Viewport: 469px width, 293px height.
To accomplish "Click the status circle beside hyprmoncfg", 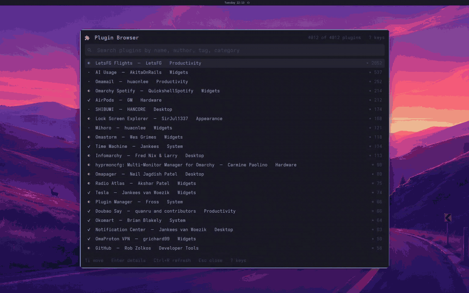I will 89,165.
